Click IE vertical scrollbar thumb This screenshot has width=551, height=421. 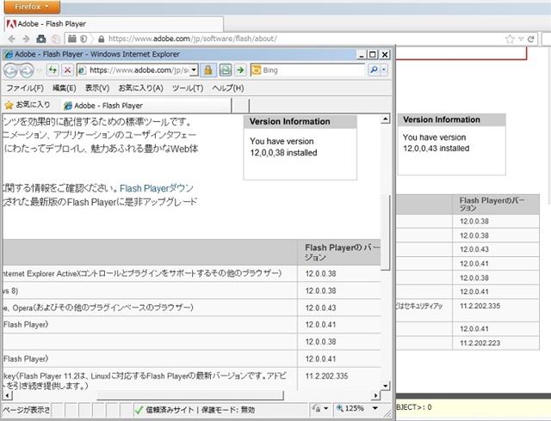point(385,232)
